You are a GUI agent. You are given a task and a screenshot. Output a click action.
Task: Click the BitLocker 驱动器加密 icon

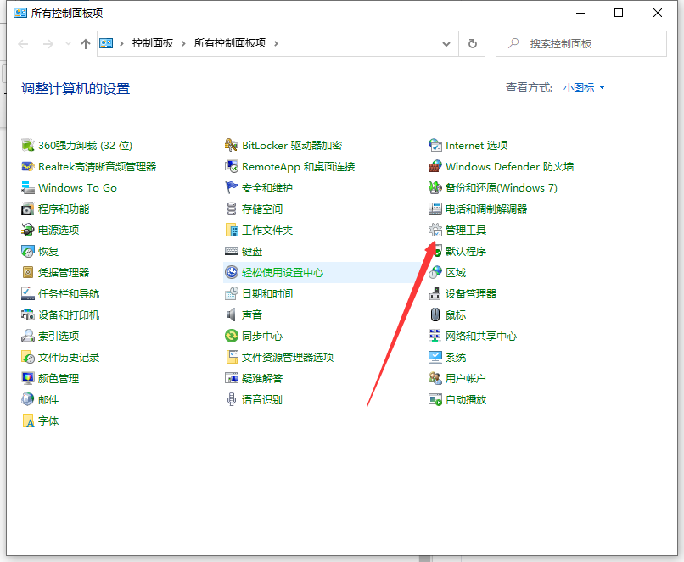point(232,146)
